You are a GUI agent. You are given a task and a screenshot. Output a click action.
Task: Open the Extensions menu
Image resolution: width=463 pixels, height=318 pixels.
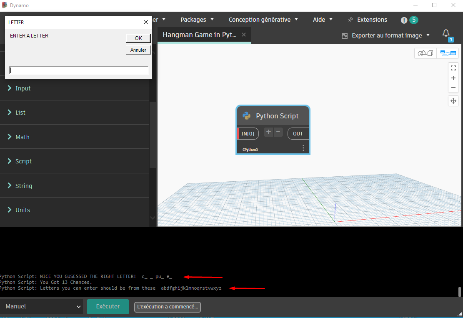(x=372, y=20)
